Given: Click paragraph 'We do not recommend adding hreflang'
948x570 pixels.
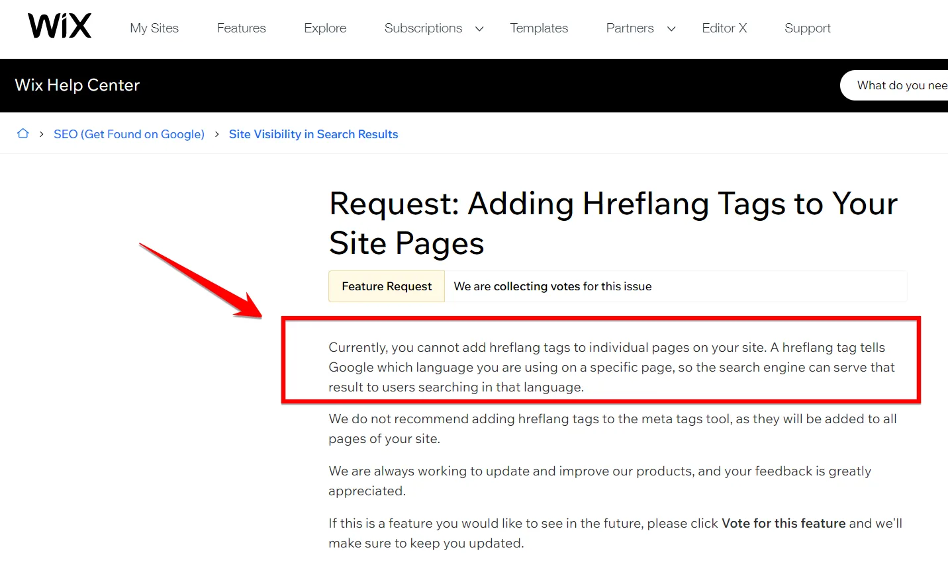Looking at the screenshot, I should 612,428.
